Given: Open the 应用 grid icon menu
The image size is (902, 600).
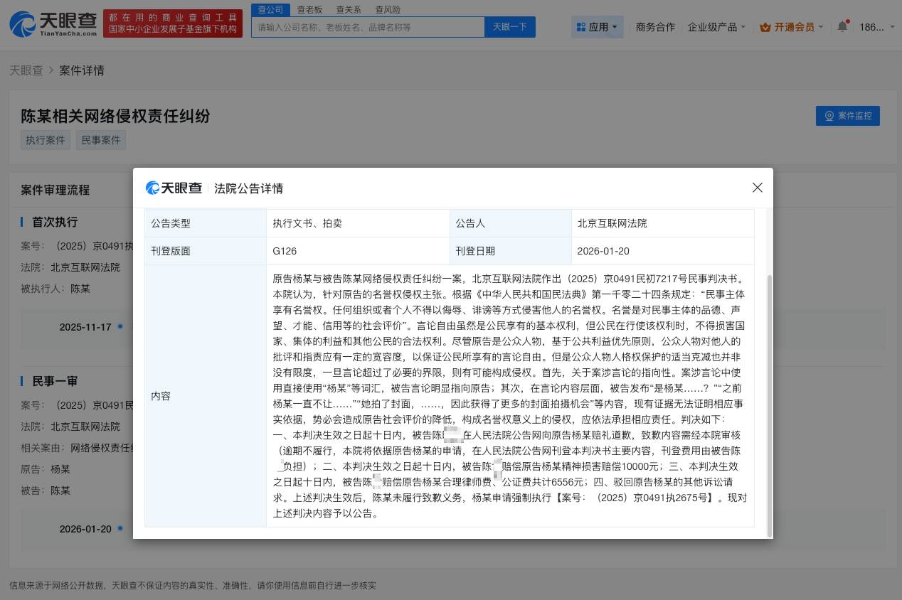Looking at the screenshot, I should [x=582, y=26].
